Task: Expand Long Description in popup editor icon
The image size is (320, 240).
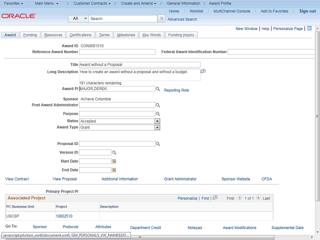Action: [203, 71]
